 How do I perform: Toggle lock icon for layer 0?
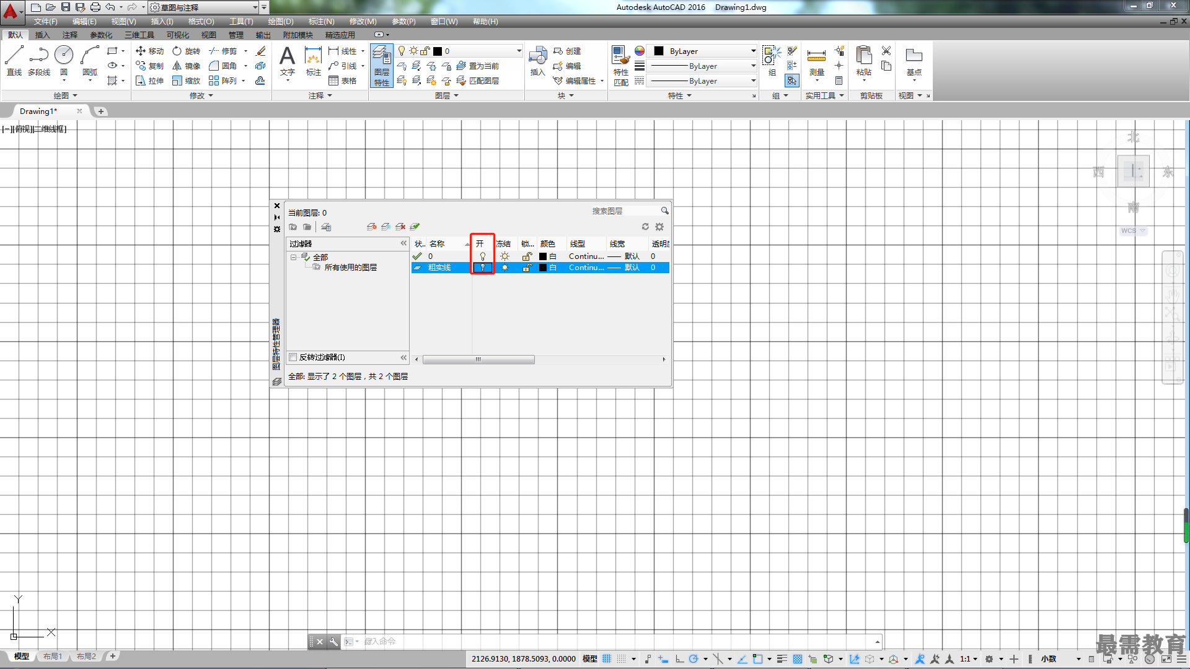[x=527, y=256]
